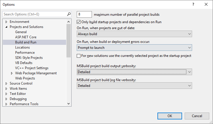Screen dimensions: 213x124
Task: Collapse the Projects and Solutions node
Action: [6, 27]
